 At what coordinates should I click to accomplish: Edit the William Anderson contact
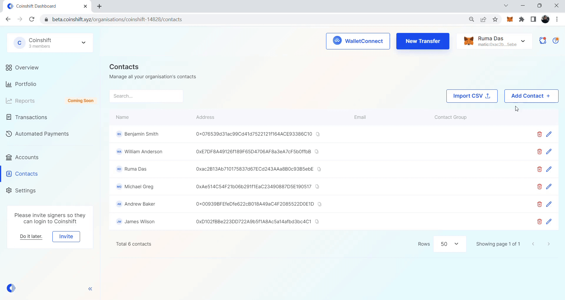pyautogui.click(x=549, y=151)
